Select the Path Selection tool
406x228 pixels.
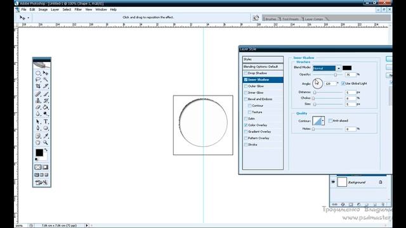[38, 122]
